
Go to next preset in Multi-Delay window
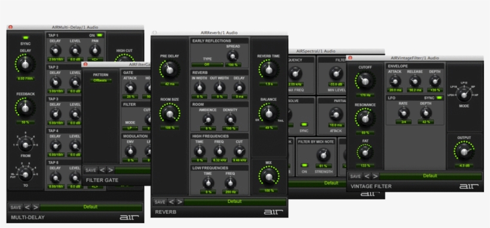[x=36, y=207]
